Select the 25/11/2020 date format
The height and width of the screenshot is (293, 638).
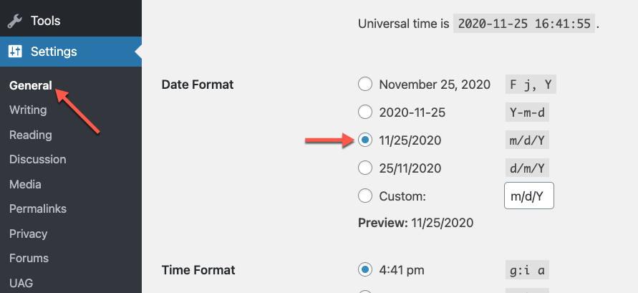click(x=365, y=168)
